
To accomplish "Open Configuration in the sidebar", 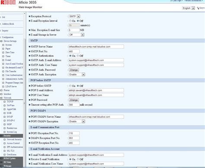I will pyautogui.click(x=8, y=37).
